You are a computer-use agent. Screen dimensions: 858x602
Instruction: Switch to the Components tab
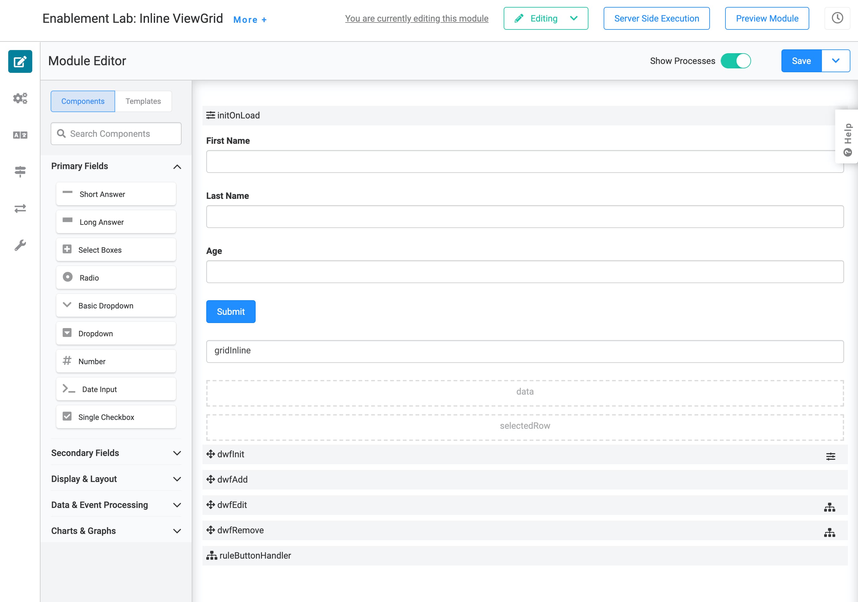pyautogui.click(x=83, y=101)
